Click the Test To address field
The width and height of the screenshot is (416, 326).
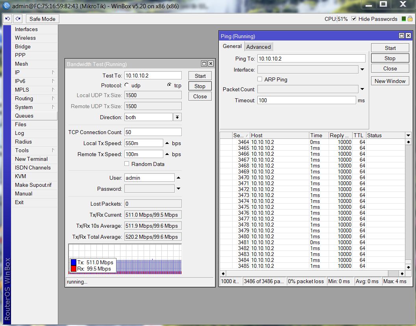[153, 76]
